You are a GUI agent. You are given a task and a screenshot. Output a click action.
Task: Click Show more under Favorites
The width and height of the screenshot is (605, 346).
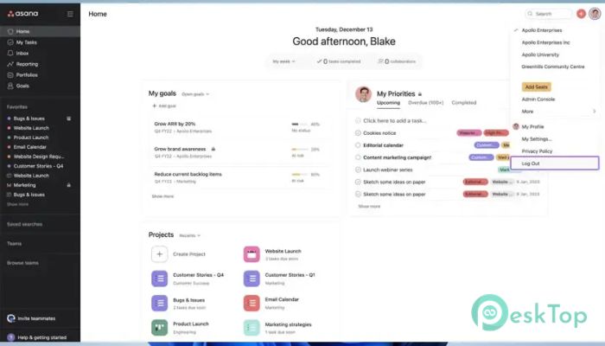point(18,204)
